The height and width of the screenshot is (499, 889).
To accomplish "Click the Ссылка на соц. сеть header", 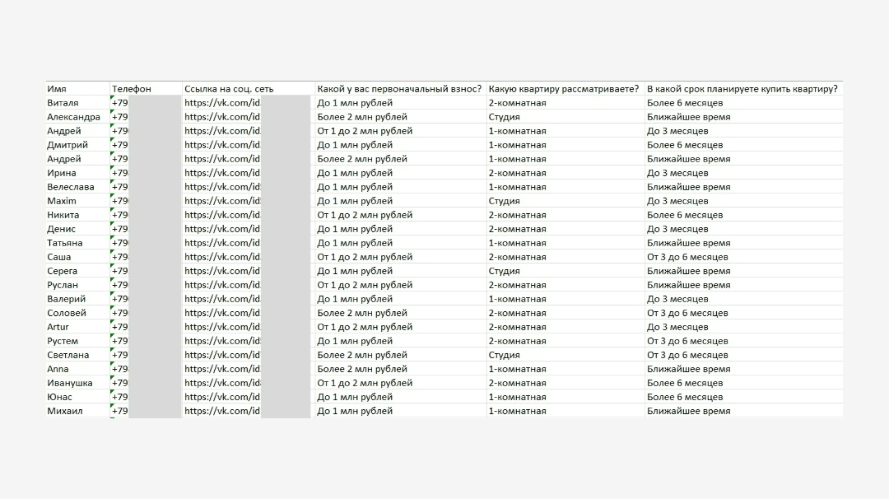I will pyautogui.click(x=229, y=89).
